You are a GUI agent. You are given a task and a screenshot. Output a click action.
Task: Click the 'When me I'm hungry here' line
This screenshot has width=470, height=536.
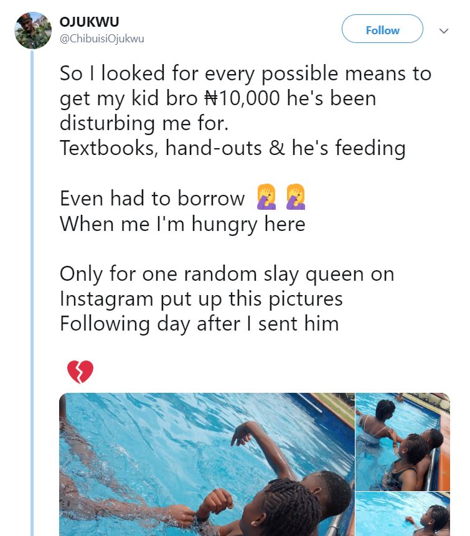tap(182, 223)
